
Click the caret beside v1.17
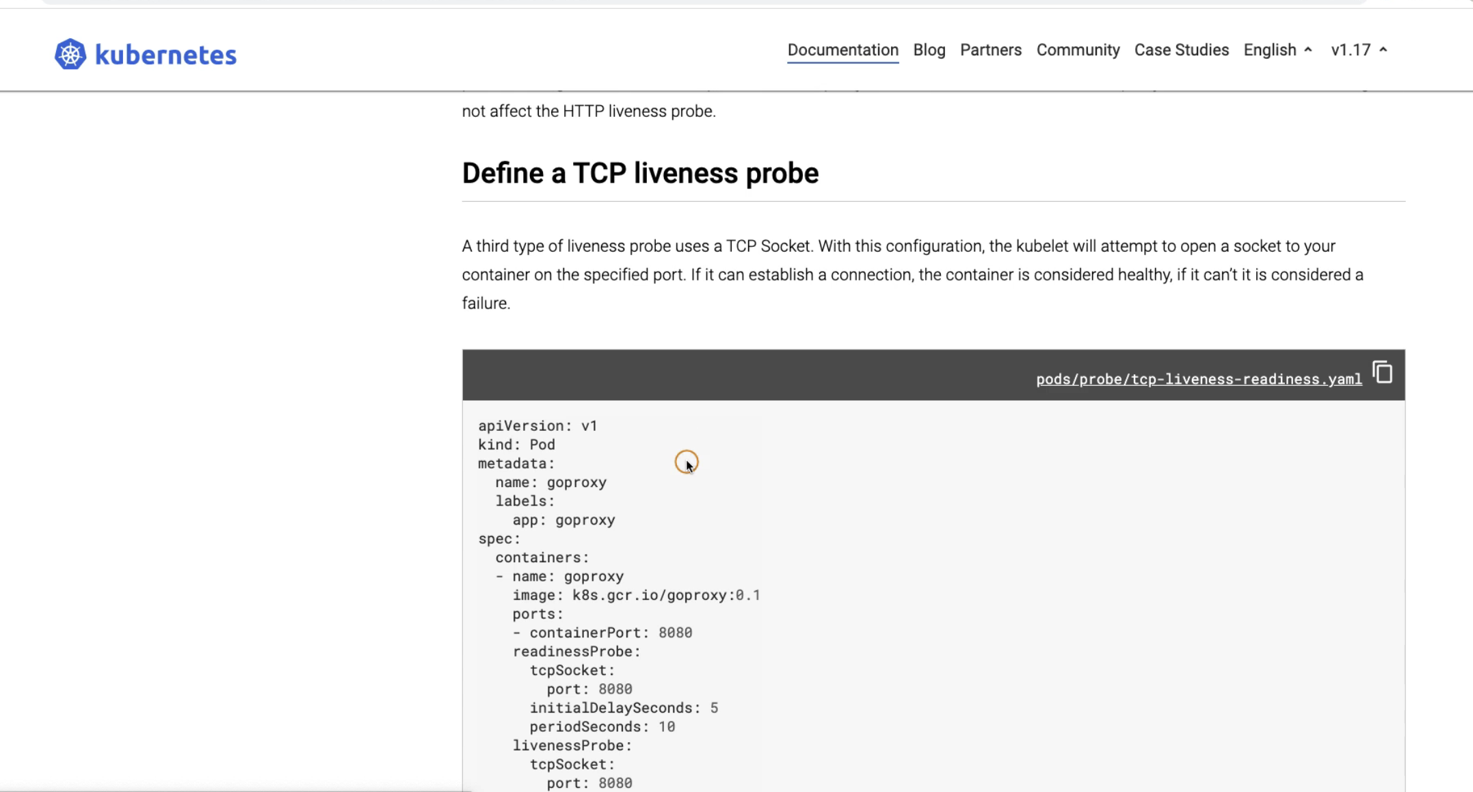pyautogui.click(x=1383, y=50)
